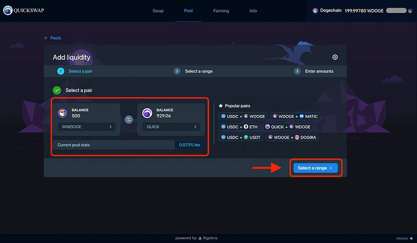Click the QuickSwap logo
This screenshot has height=243, width=417.
pyautogui.click(x=23, y=10)
